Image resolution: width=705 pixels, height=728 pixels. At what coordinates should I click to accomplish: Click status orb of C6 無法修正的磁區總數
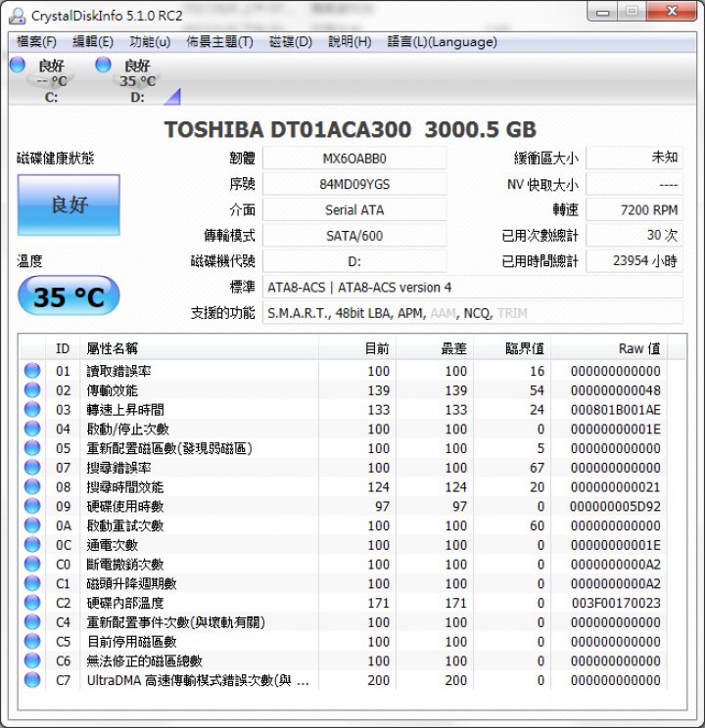tap(32, 660)
